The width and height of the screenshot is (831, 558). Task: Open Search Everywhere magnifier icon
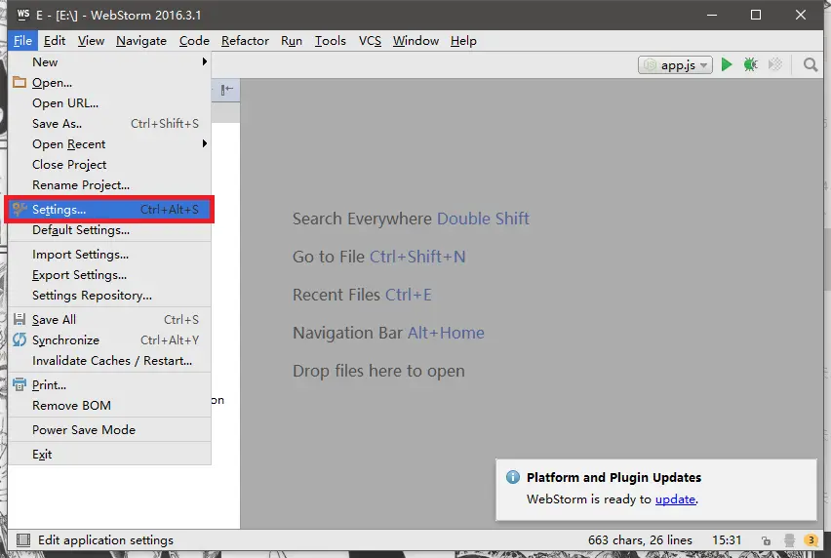[x=810, y=64]
